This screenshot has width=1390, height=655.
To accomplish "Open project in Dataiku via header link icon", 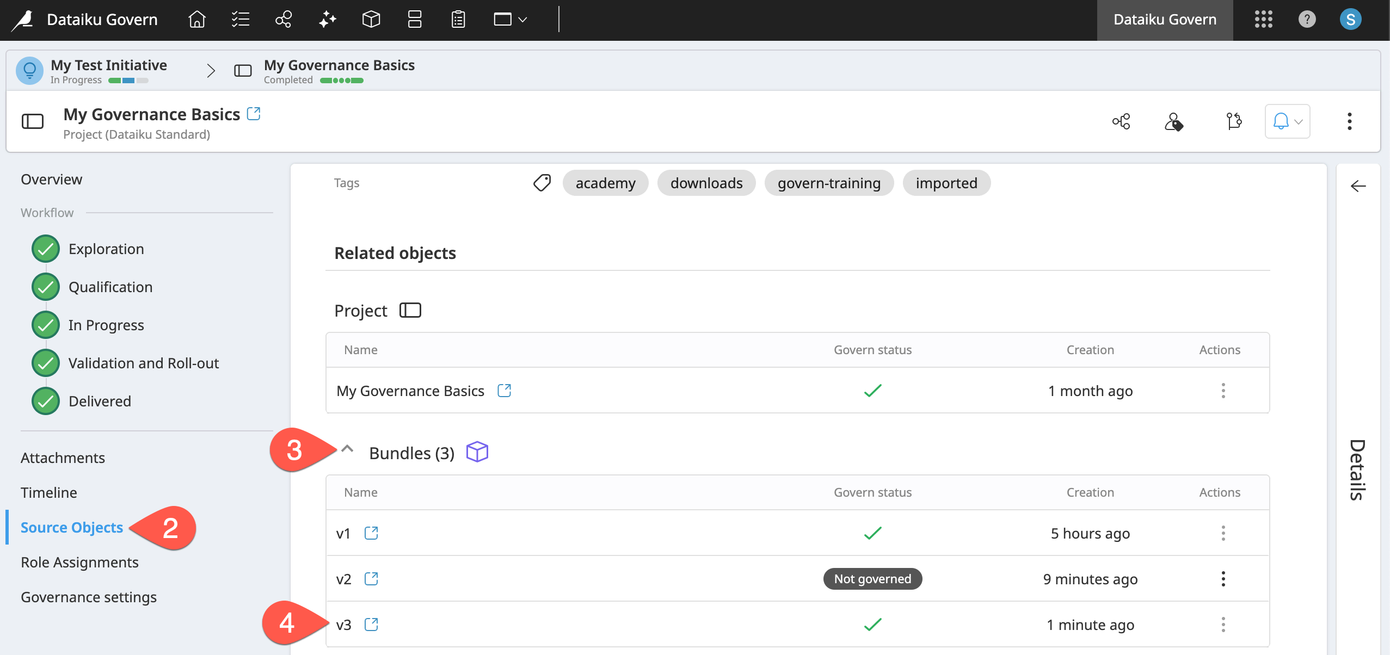I will [254, 114].
